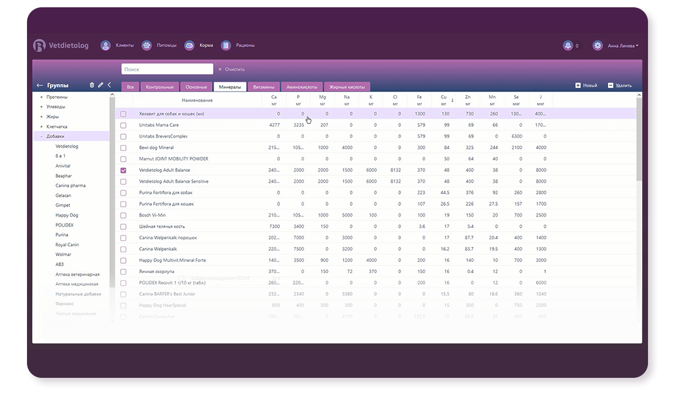Collapse the Добавки group
Image resolution: width=675 pixels, height=393 pixels.
[x=41, y=136]
